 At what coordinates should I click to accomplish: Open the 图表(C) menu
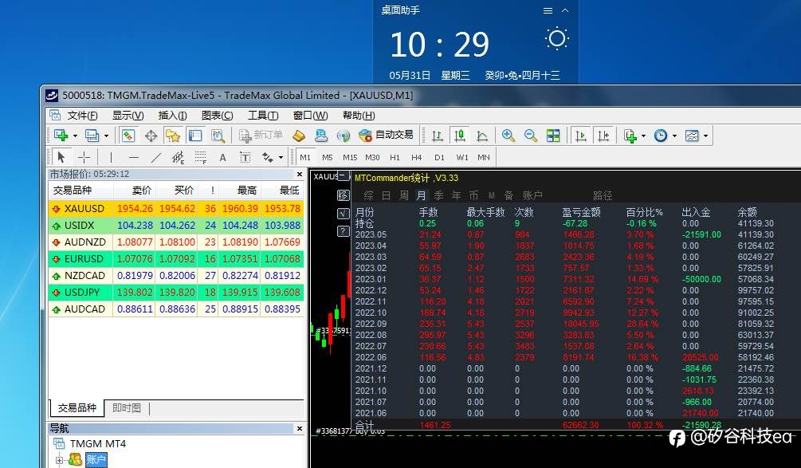(217, 116)
